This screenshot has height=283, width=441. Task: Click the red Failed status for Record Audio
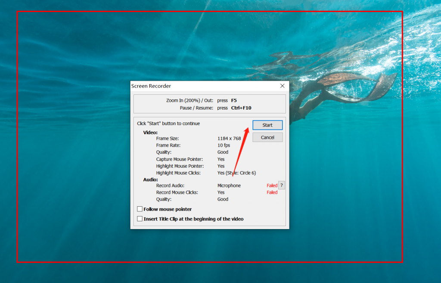[x=272, y=186]
